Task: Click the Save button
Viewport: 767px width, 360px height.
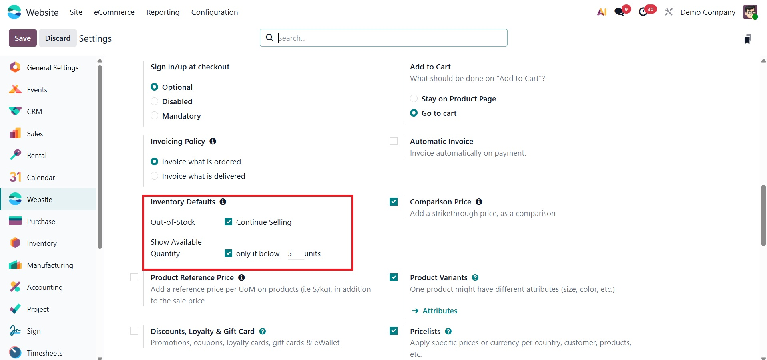Action: coord(23,38)
